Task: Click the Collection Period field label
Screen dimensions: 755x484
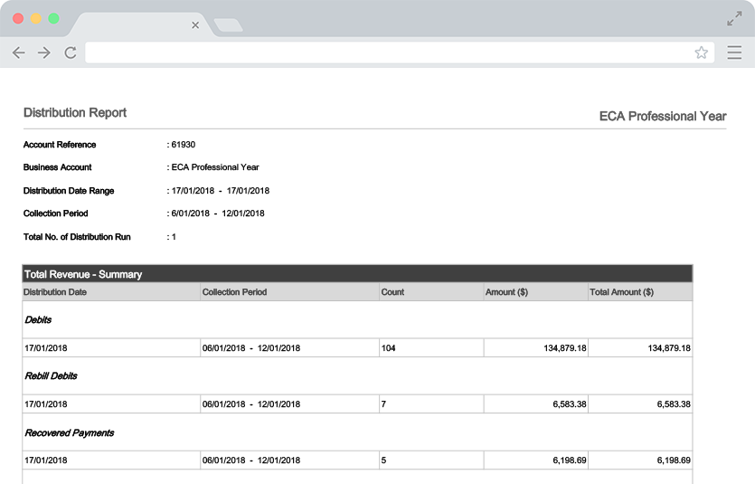Action: [x=56, y=214]
